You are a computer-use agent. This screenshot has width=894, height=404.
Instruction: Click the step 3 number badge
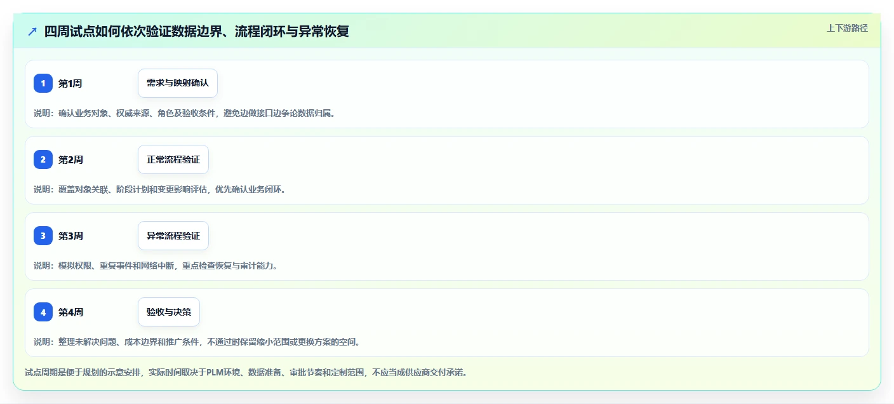tap(43, 236)
